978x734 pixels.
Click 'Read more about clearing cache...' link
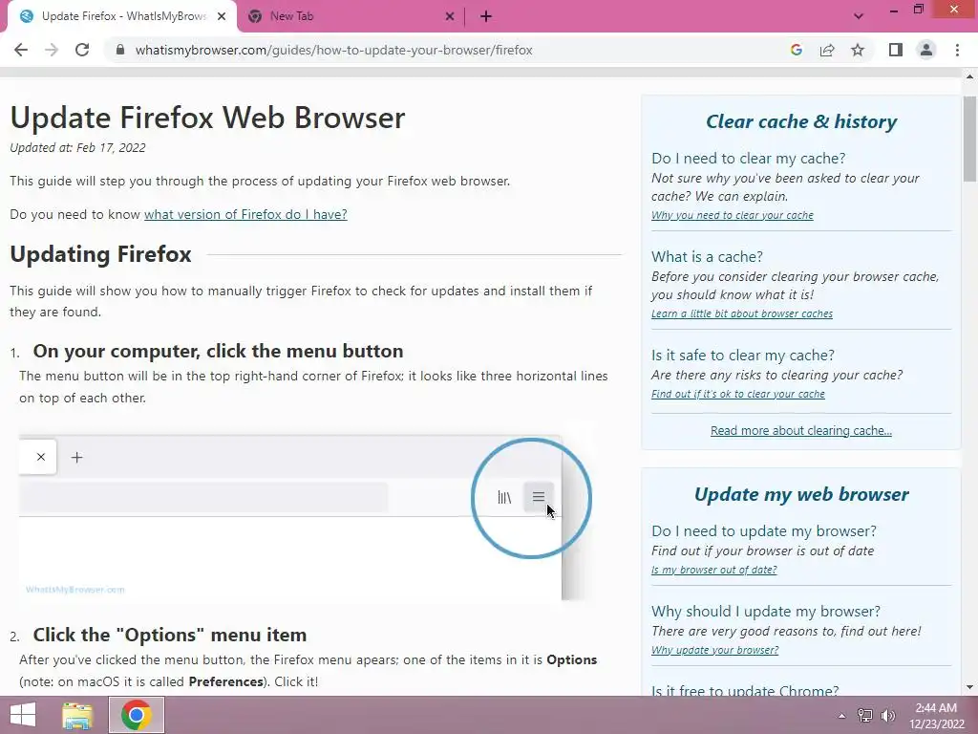click(801, 431)
